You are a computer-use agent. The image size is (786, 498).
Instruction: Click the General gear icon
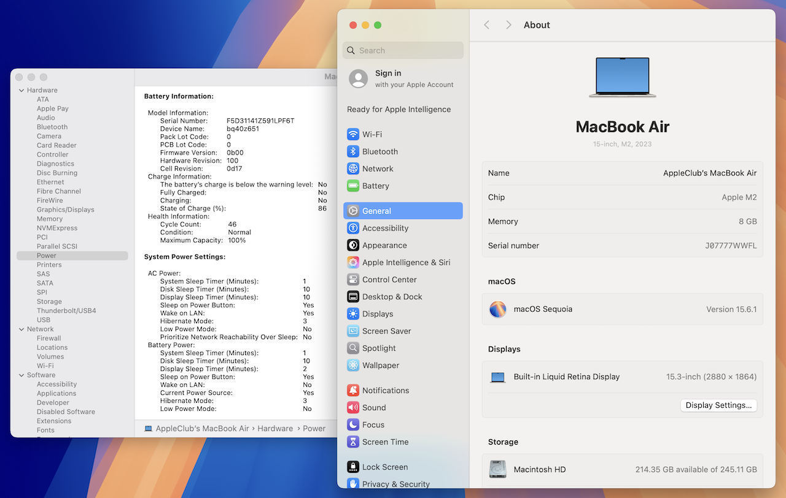[x=353, y=211]
